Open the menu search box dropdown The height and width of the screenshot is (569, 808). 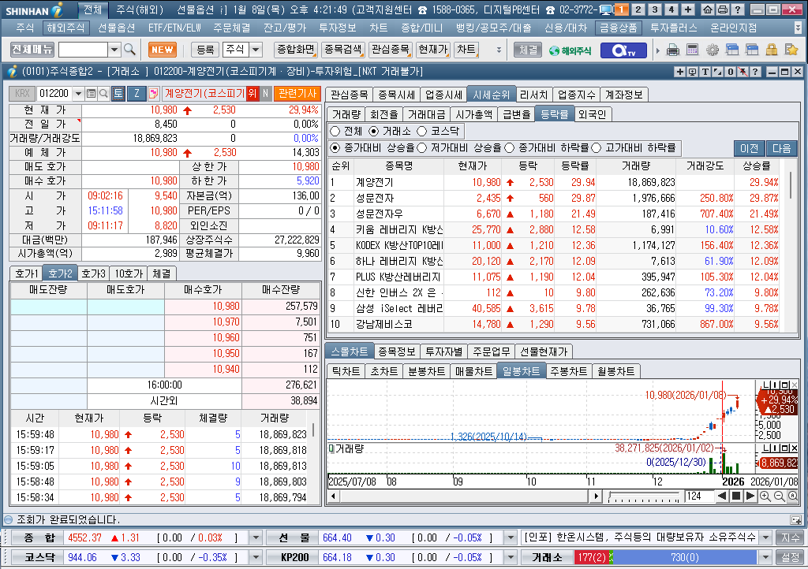[114, 50]
